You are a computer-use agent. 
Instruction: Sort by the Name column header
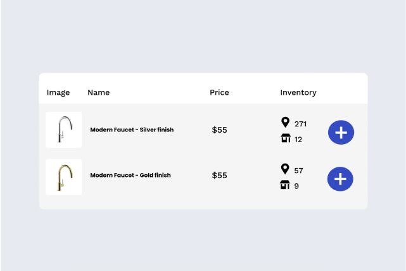pos(99,92)
